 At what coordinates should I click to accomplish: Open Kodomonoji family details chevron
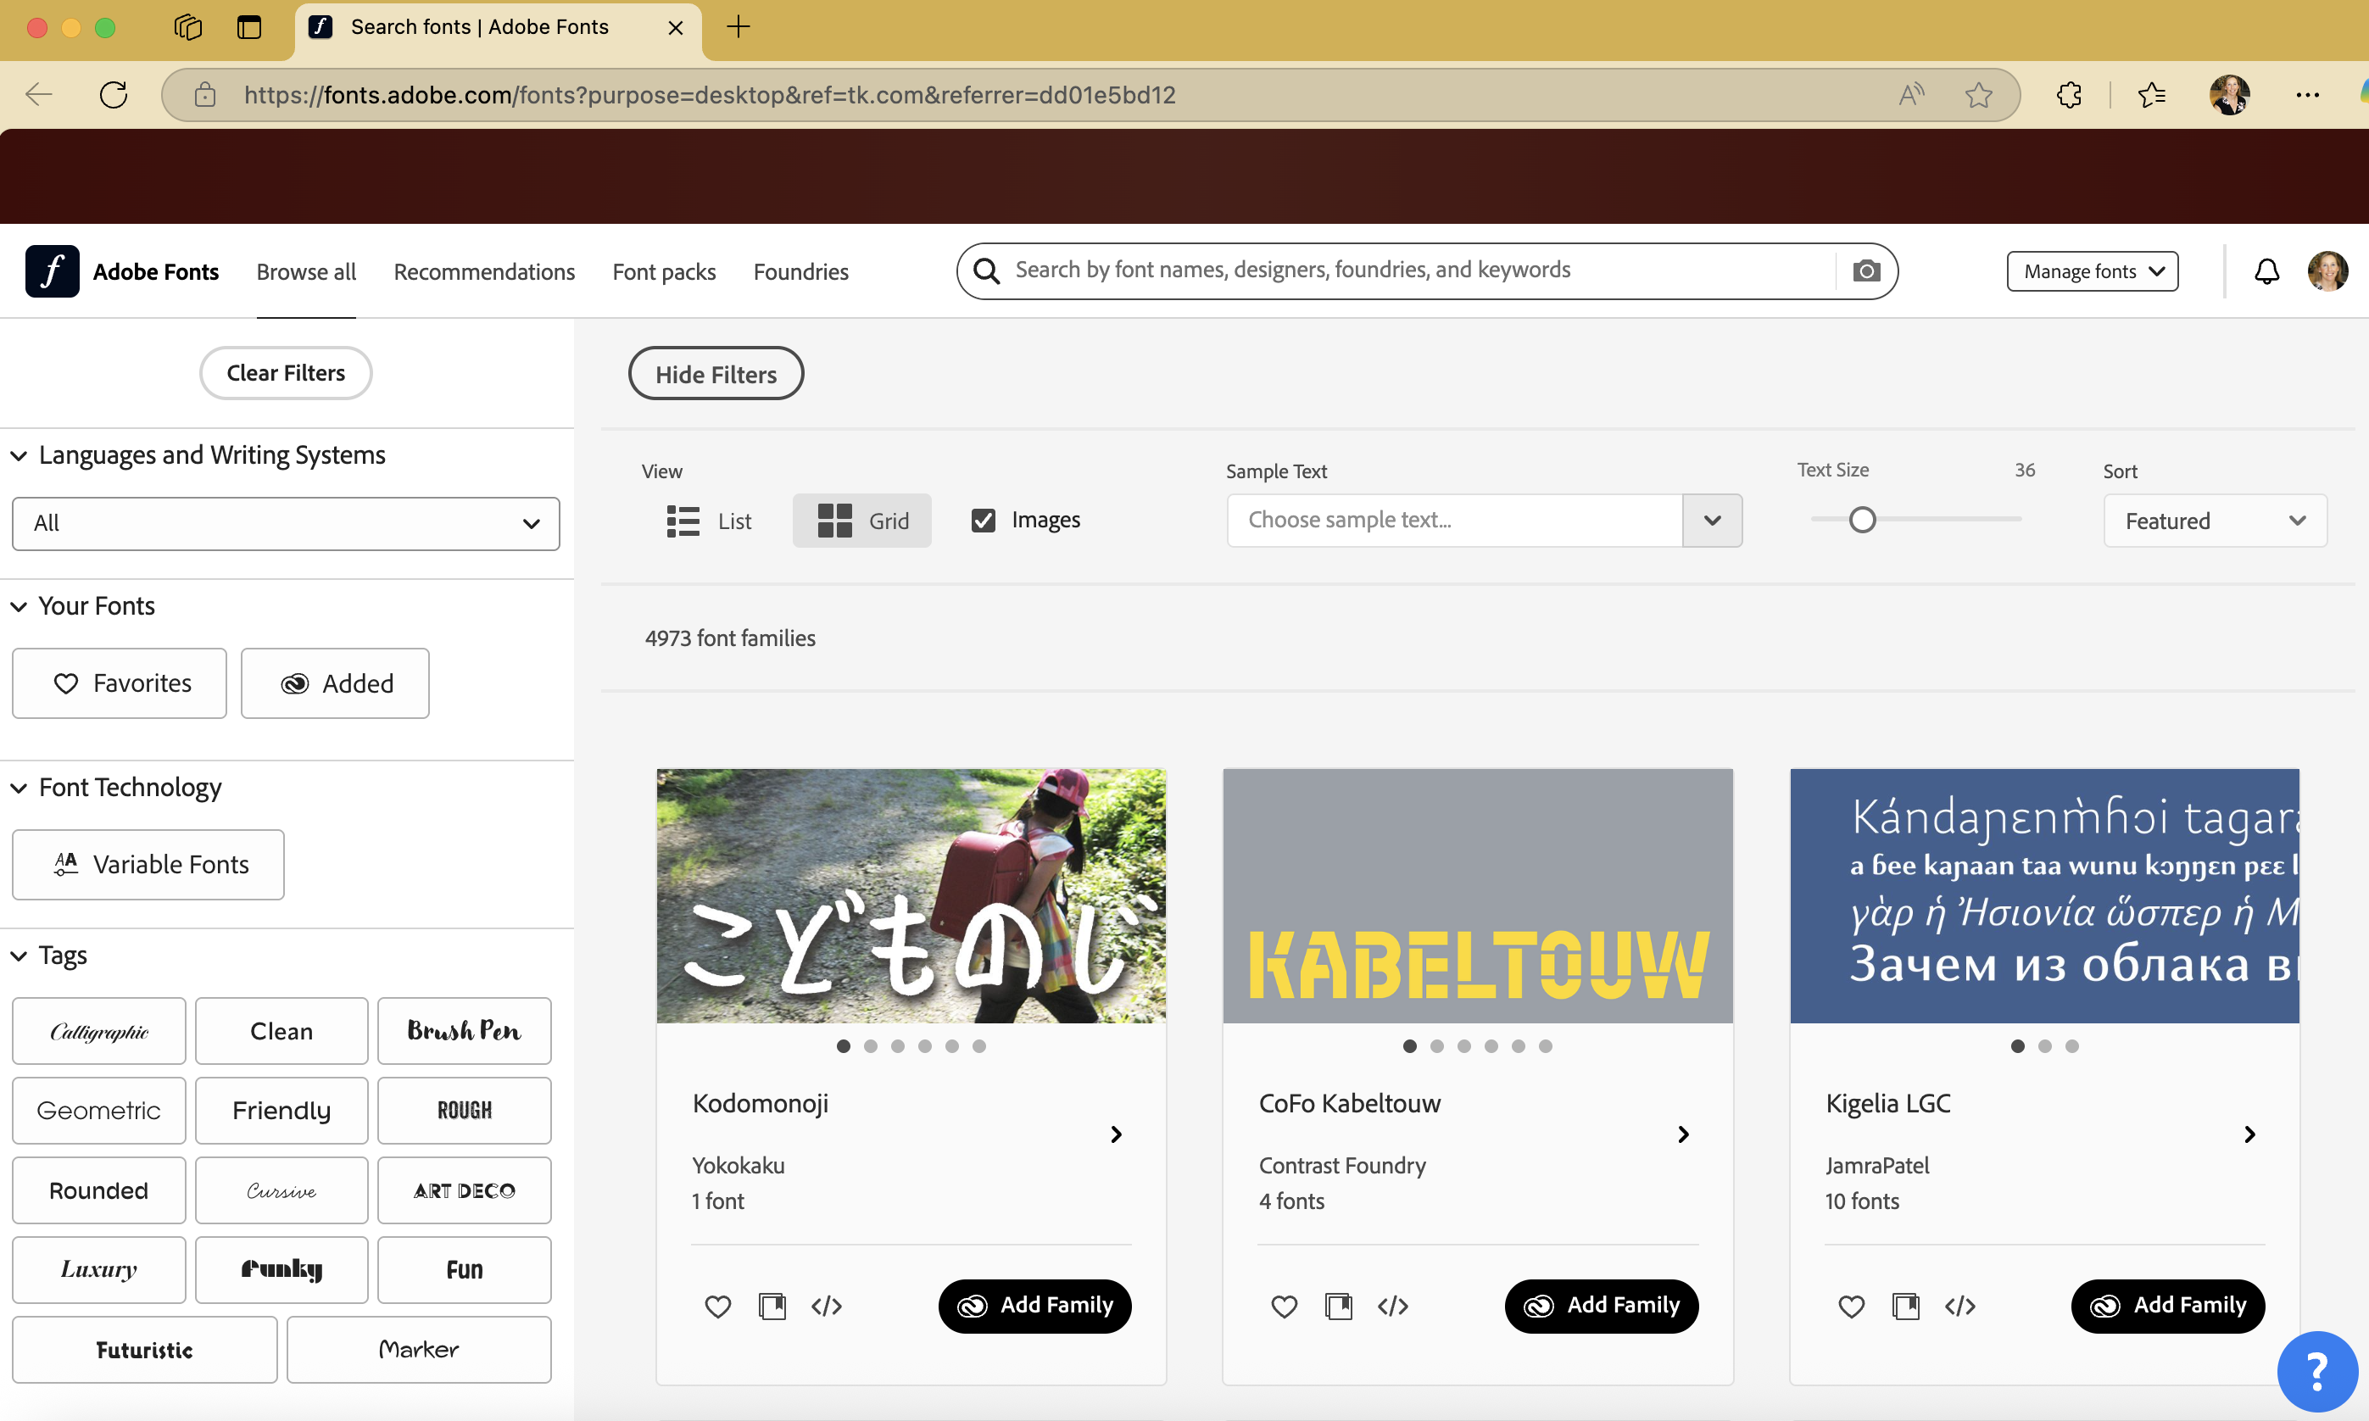(1116, 1134)
